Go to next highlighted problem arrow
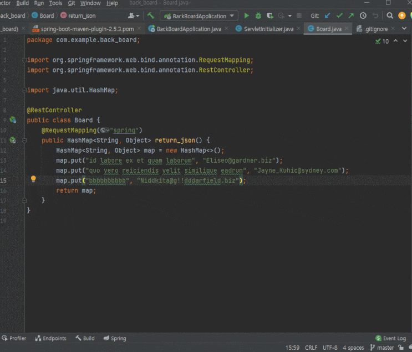412x352 pixels. [x=405, y=41]
